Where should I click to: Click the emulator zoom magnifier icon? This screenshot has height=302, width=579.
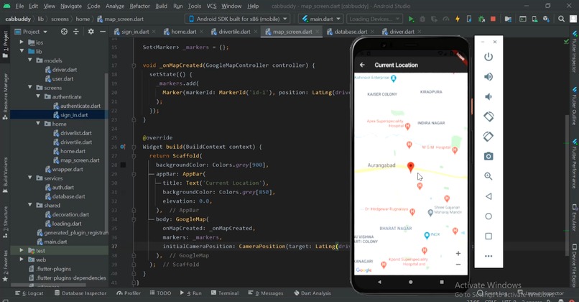pos(488,176)
